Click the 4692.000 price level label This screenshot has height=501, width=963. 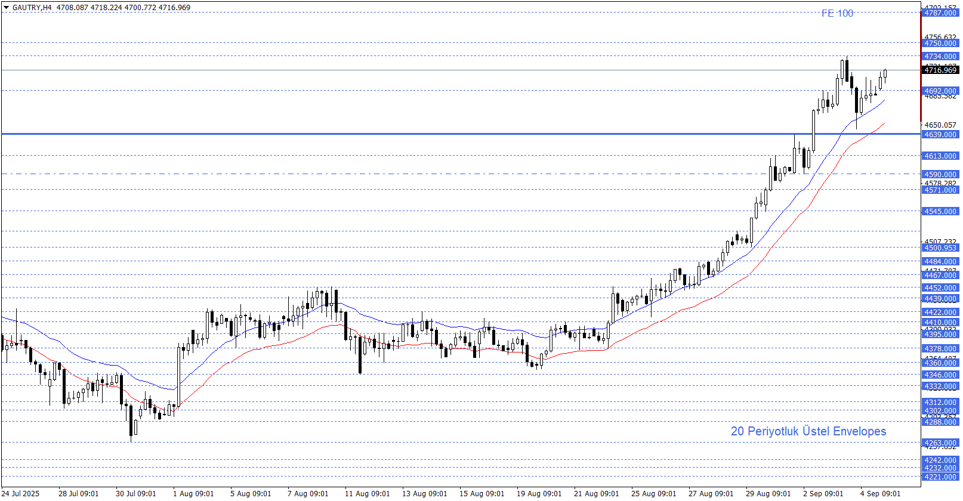[x=940, y=91]
